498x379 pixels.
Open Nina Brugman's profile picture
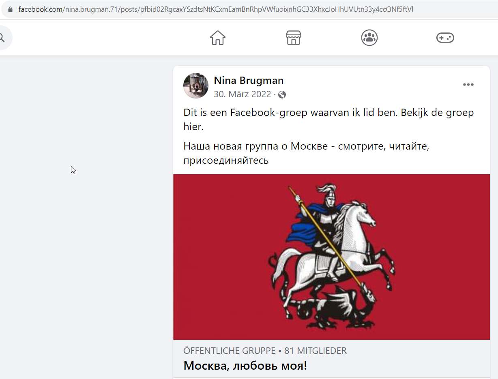196,86
